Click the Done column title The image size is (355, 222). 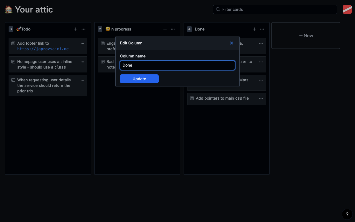(x=200, y=29)
